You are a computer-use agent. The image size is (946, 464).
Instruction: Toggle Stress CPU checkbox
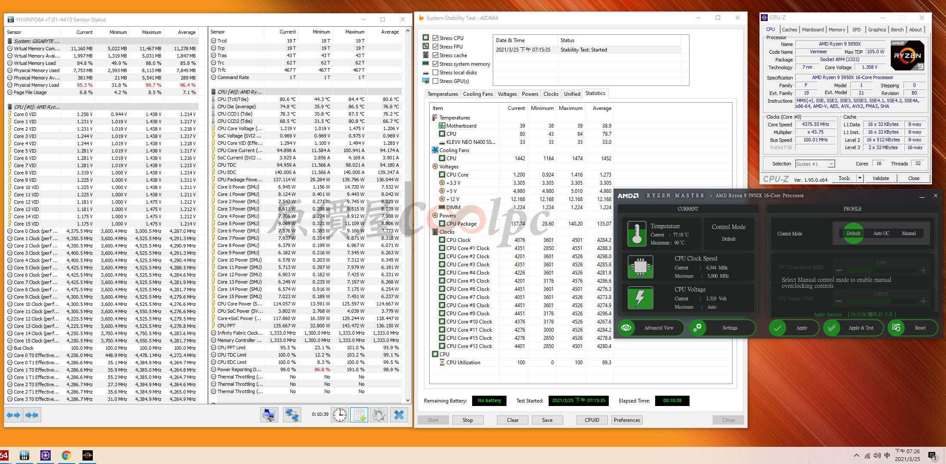(435, 38)
